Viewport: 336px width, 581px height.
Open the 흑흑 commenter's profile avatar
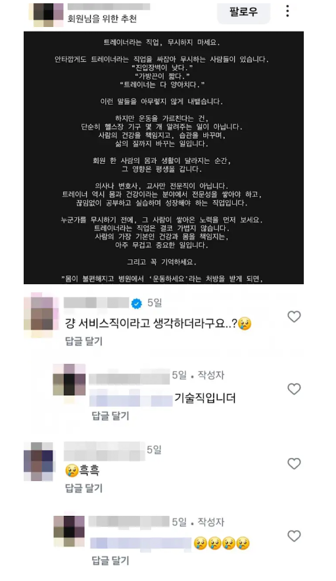39,461
